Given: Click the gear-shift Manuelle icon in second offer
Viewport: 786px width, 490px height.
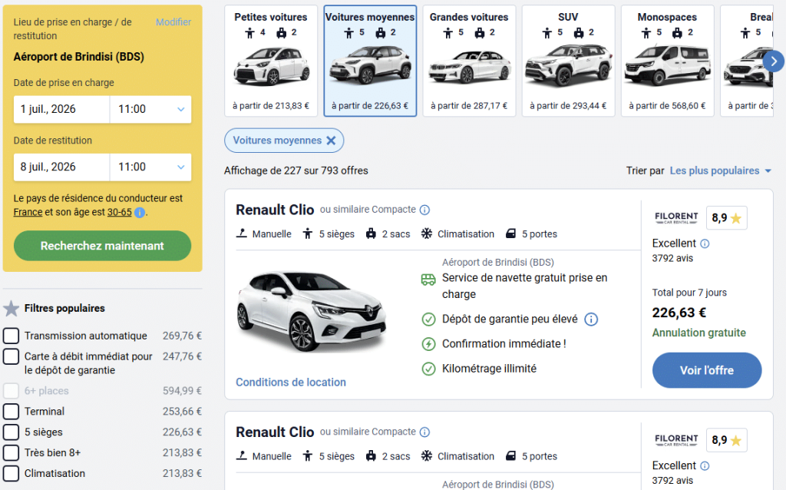Looking at the screenshot, I should coord(242,456).
